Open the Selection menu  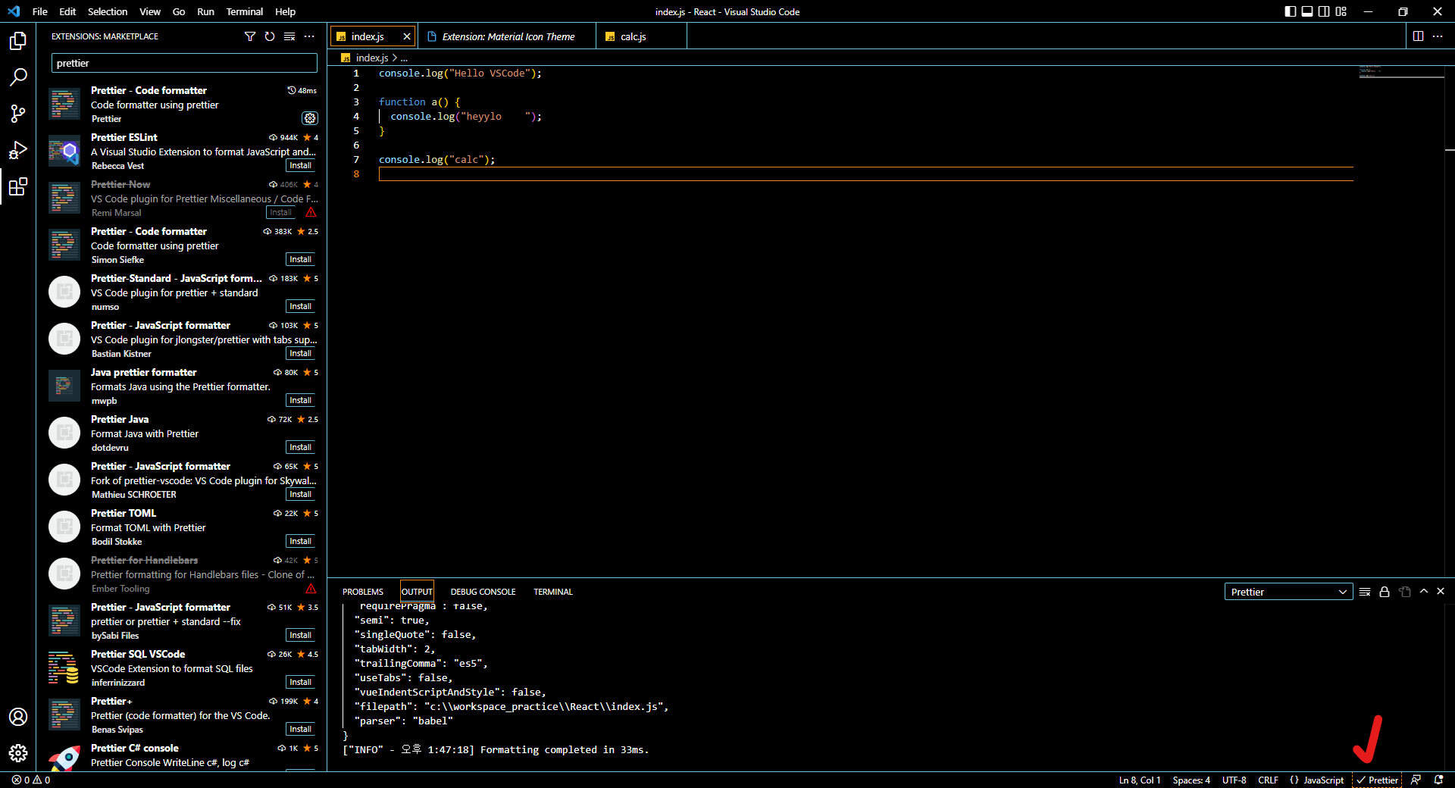[108, 11]
